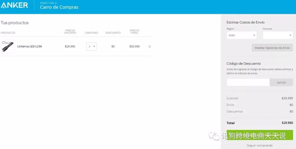This screenshot has width=296, height=149.
Task: Click the PRECIO UNITARIO column header
Action: pos(70,32)
